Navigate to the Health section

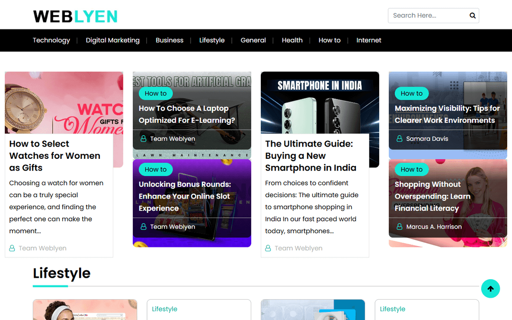[292, 40]
